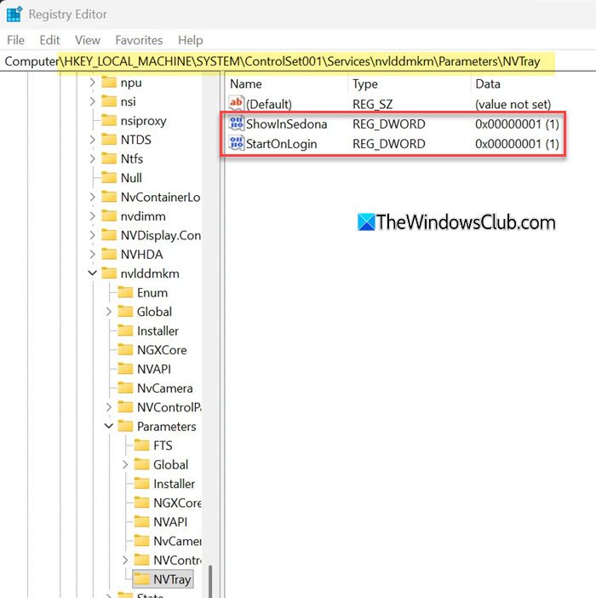Image resolution: width=596 pixels, height=598 pixels.
Task: Expand the NVHDA key
Action: click(x=92, y=255)
